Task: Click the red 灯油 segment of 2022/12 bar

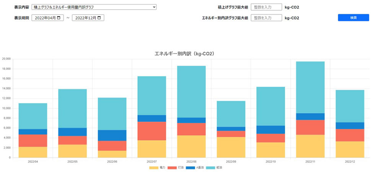Action: click(x=350, y=135)
